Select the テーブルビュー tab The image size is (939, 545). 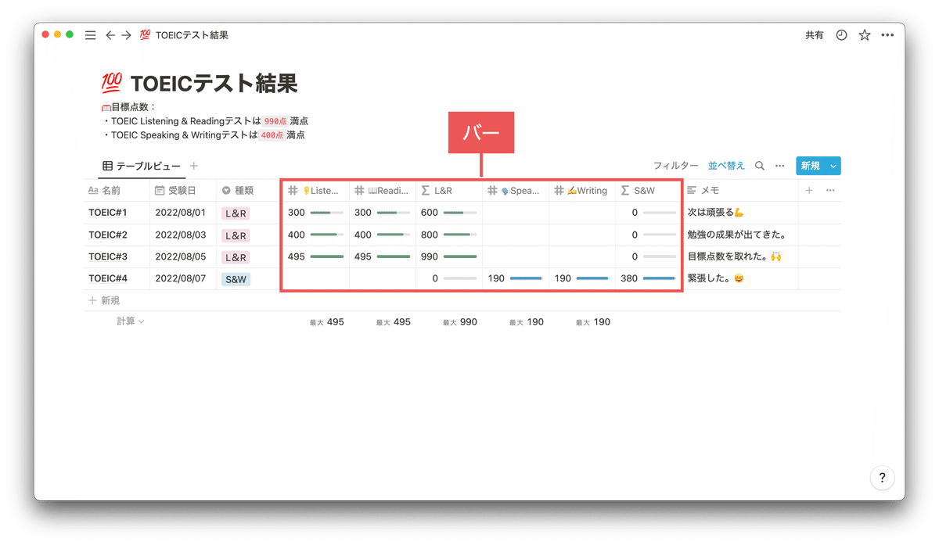coord(142,166)
